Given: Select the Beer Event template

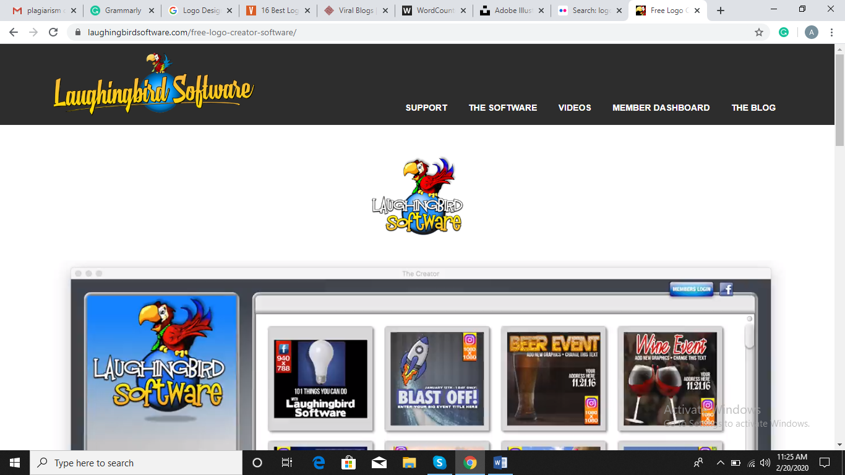Looking at the screenshot, I should click(x=554, y=379).
